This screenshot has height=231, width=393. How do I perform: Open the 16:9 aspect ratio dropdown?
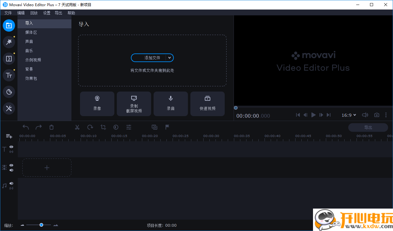(x=349, y=115)
